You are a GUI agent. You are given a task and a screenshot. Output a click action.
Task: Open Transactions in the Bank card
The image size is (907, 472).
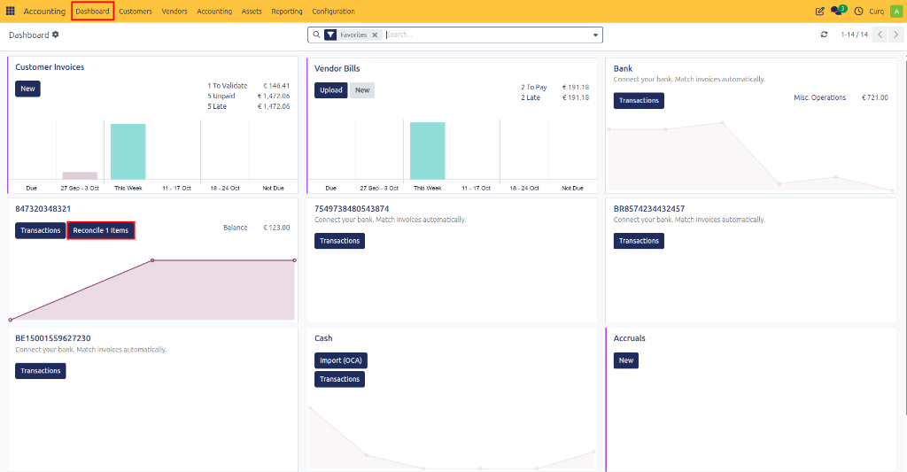point(639,101)
